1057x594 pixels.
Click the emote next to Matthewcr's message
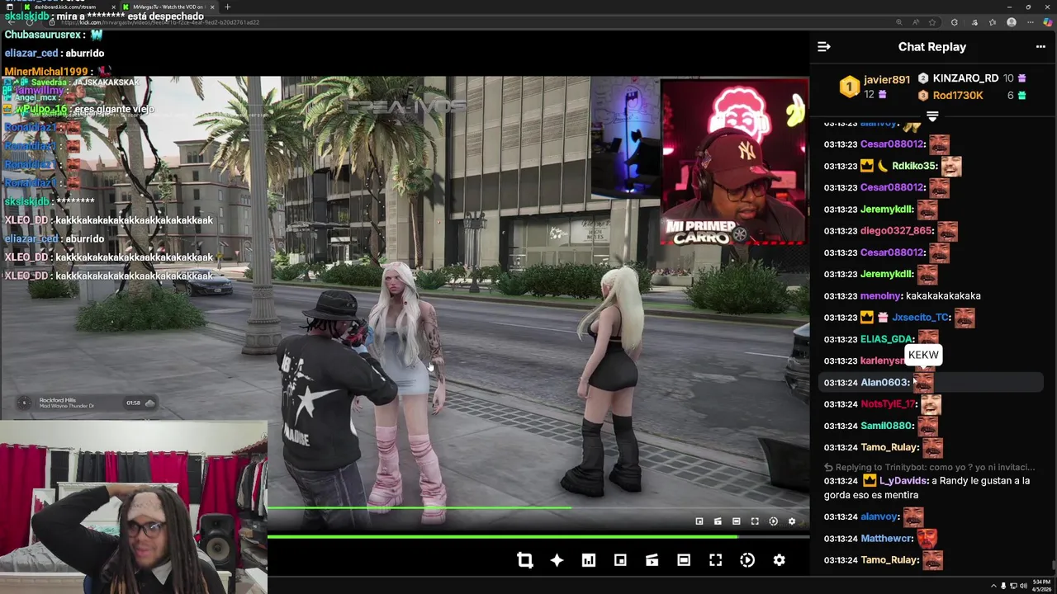pos(927,539)
